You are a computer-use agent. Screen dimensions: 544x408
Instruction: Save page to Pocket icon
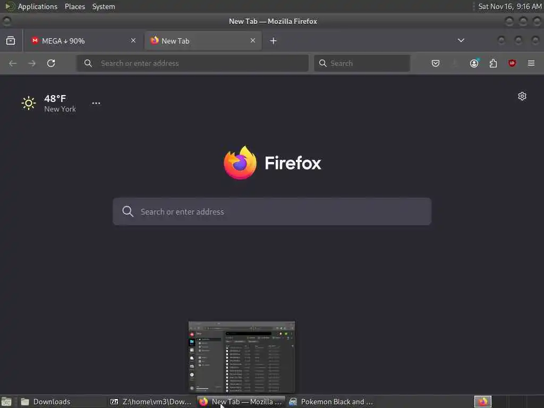[x=436, y=63]
